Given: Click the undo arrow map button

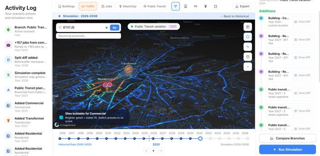Looking at the screenshot, I should (248, 47).
